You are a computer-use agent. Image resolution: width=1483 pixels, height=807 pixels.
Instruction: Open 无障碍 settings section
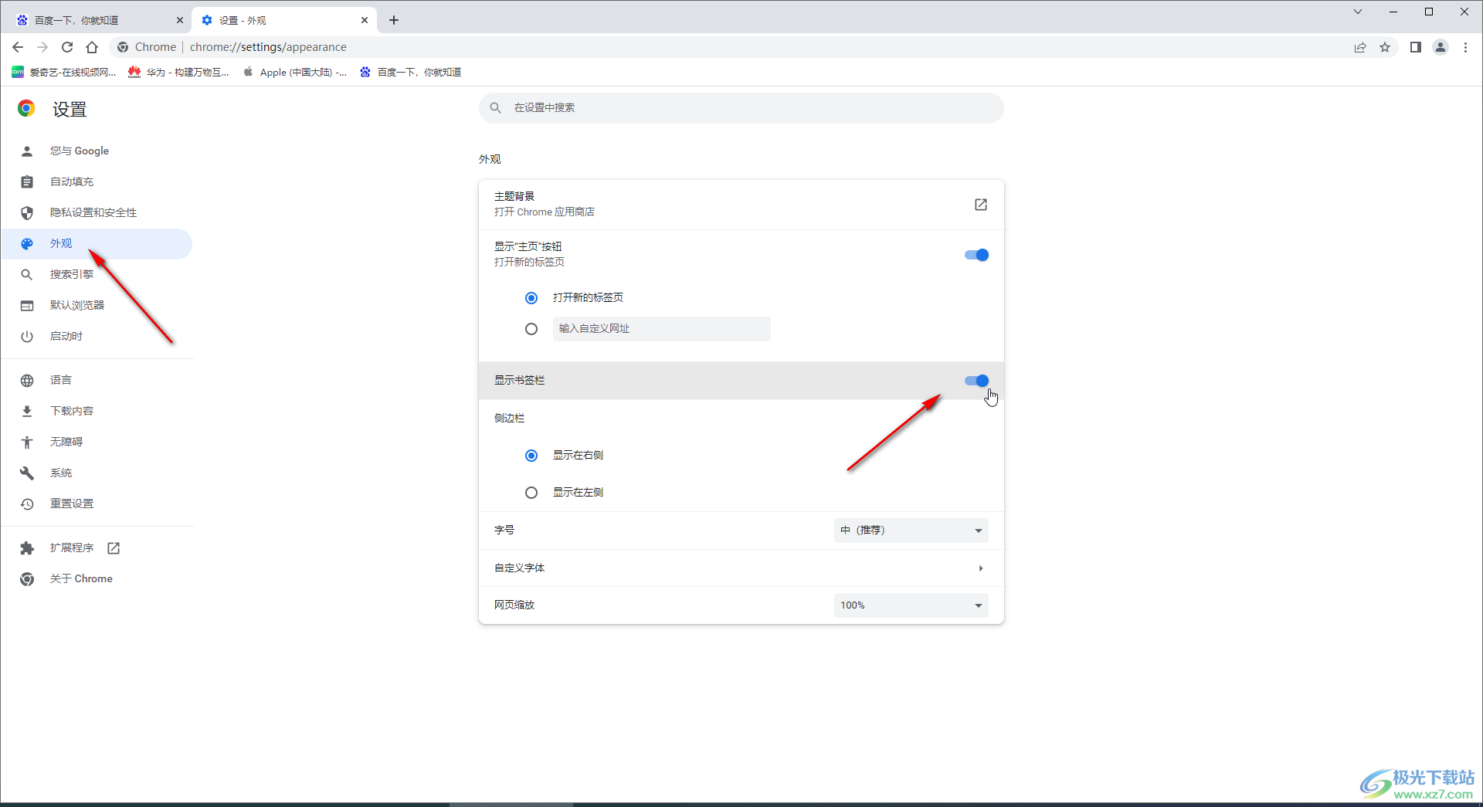coord(97,442)
